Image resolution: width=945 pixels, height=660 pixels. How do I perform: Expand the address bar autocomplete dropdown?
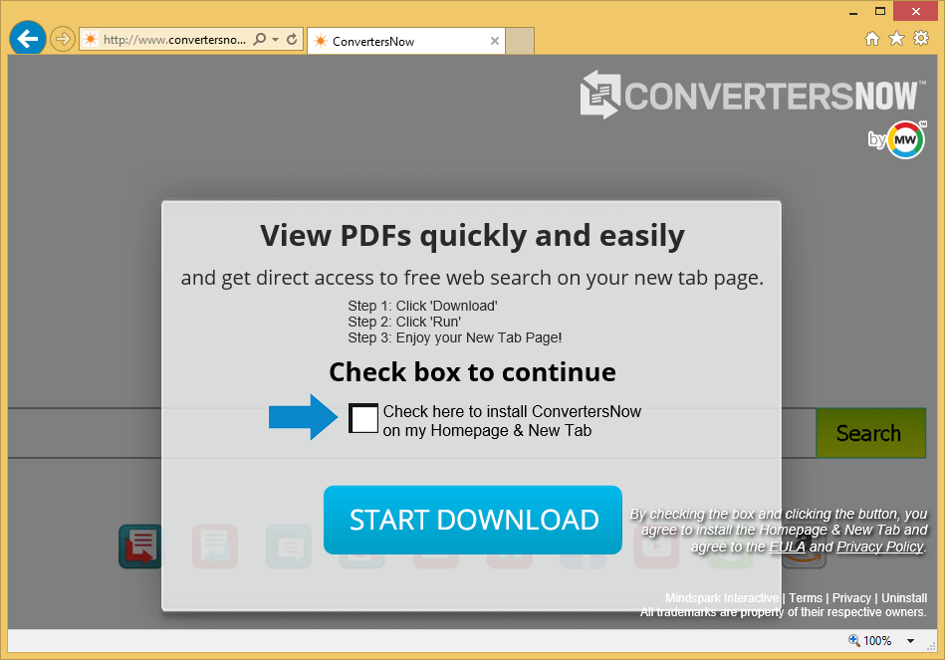click(276, 40)
